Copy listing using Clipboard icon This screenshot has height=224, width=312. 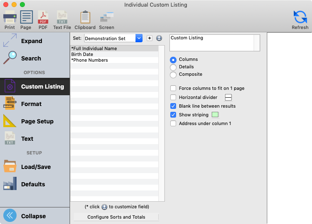(x=85, y=19)
